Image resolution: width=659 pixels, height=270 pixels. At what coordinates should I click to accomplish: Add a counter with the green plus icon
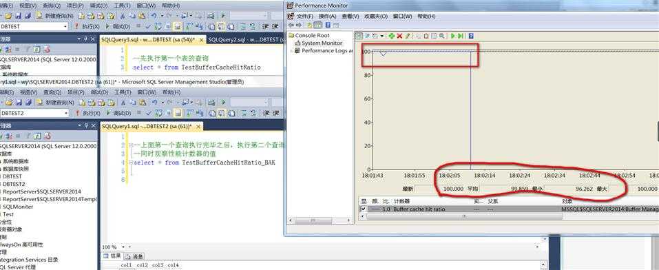tap(391, 37)
